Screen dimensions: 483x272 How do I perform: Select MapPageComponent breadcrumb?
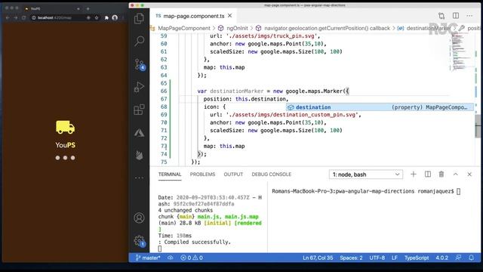(184, 28)
